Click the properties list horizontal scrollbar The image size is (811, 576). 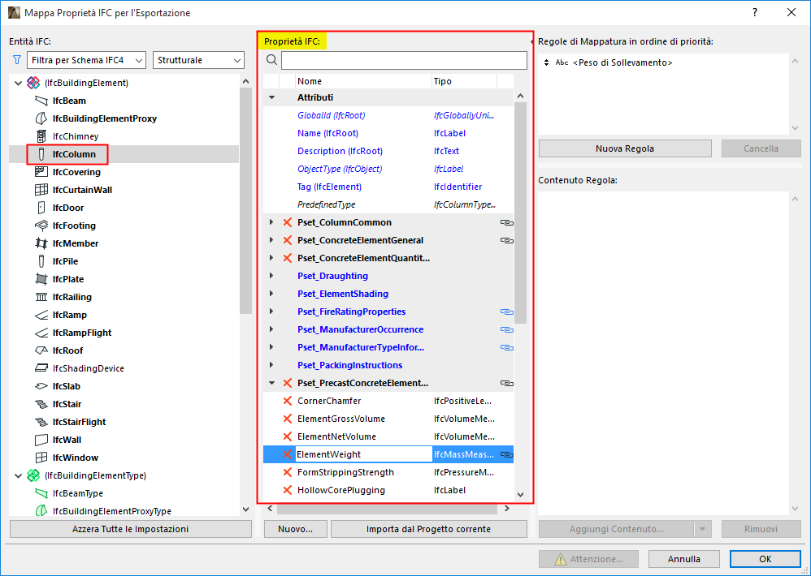(x=388, y=509)
